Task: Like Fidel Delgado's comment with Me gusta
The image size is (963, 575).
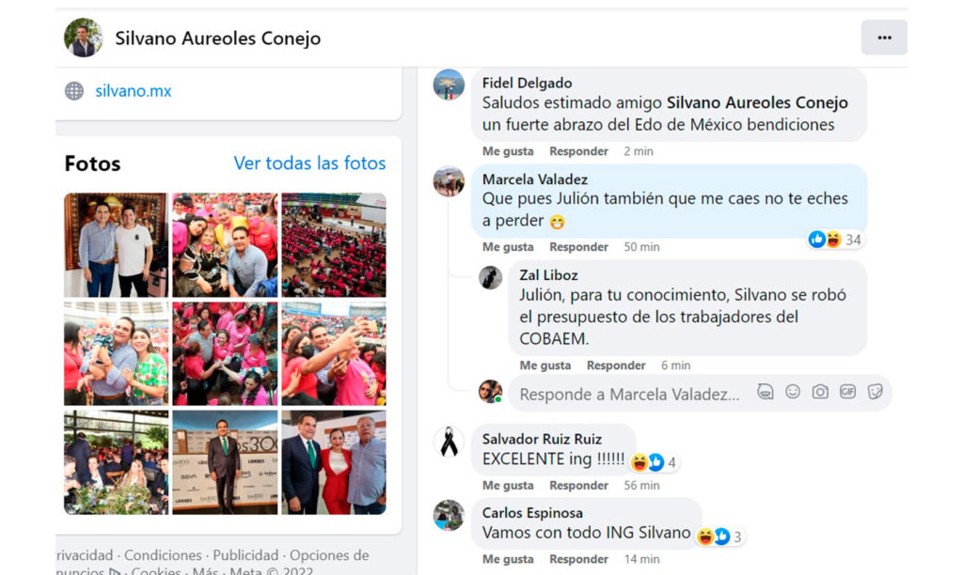Action: 508,151
